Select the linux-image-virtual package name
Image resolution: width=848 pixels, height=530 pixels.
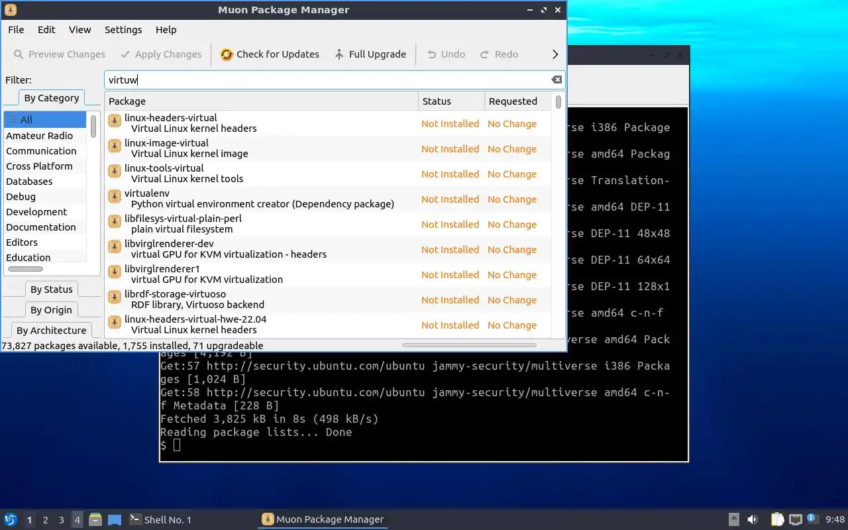(x=166, y=143)
